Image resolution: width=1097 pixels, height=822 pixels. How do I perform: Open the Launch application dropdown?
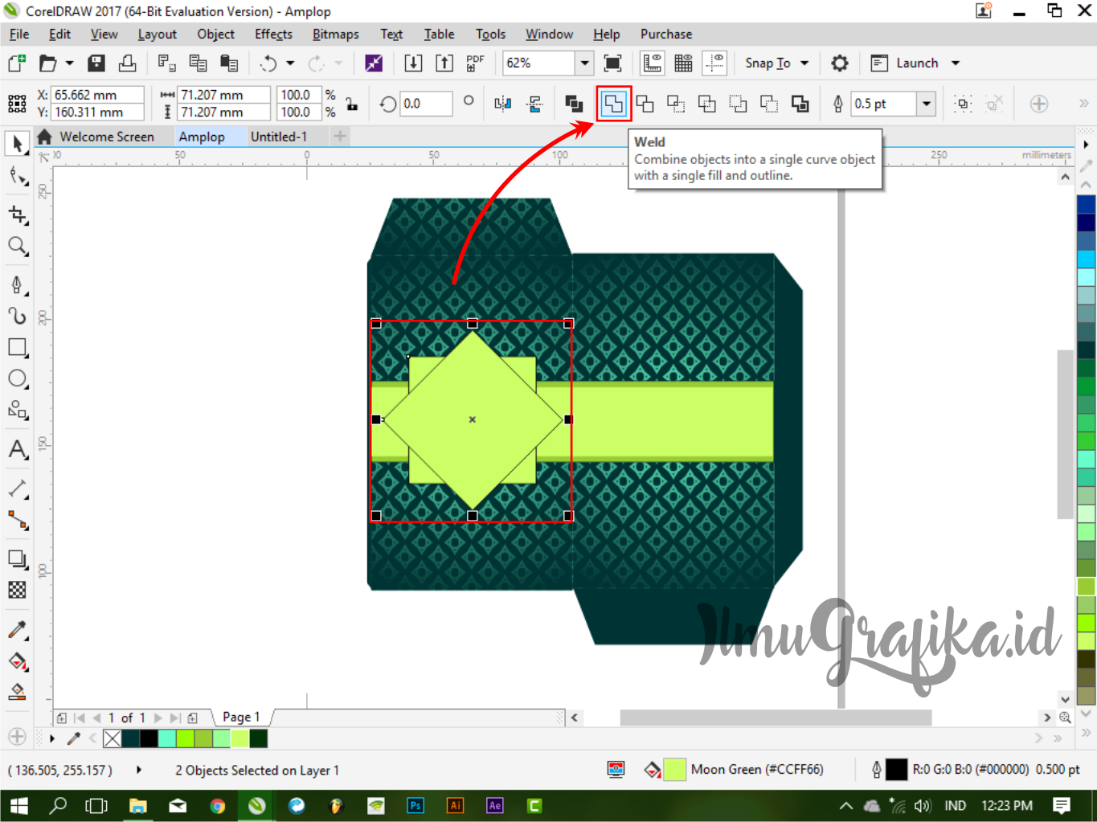coord(956,63)
